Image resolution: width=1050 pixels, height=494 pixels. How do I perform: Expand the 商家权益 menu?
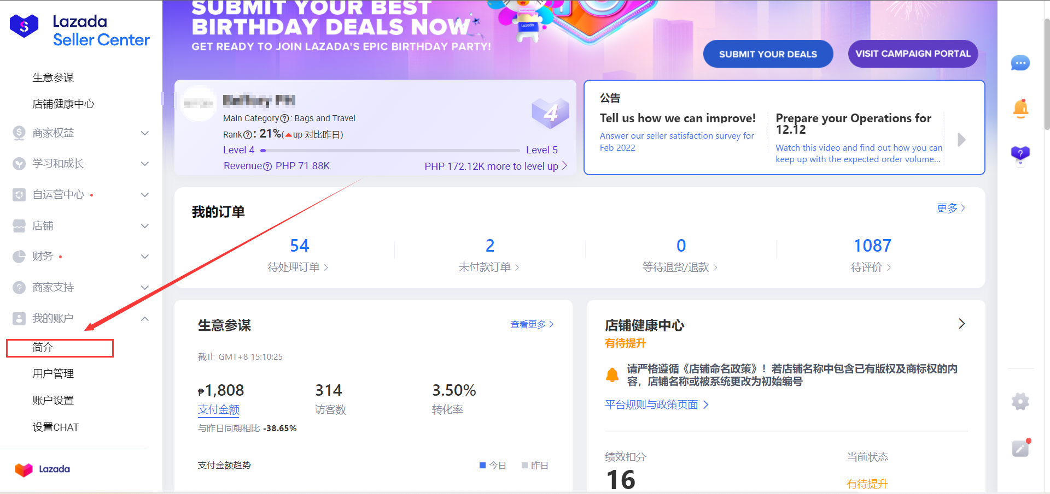tap(81, 133)
